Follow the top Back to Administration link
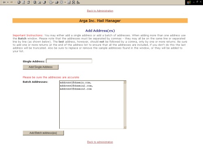203x152 pixels. tap(100, 11)
